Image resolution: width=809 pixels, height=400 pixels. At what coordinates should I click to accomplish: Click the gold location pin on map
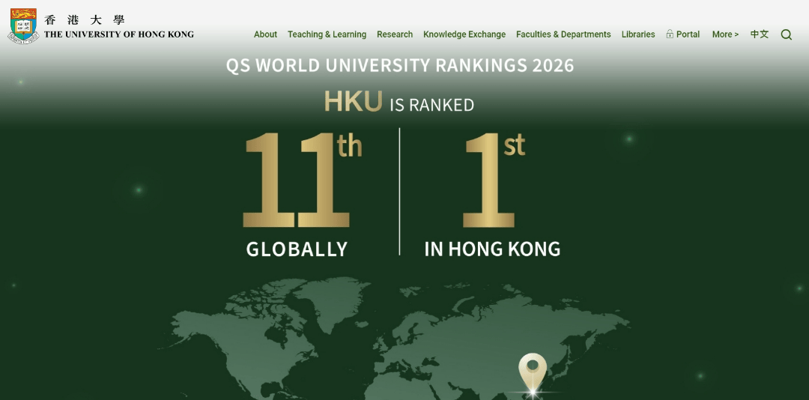(533, 372)
